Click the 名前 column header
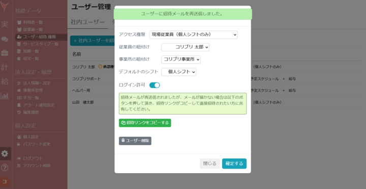Image resolution: width=366 pixels, height=189 pixels. tap(77, 55)
